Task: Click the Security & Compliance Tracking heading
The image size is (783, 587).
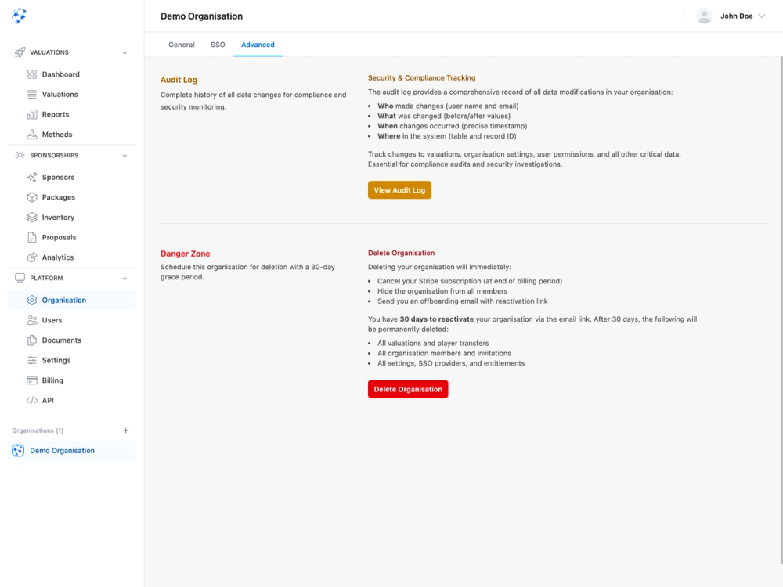Action: [x=421, y=77]
